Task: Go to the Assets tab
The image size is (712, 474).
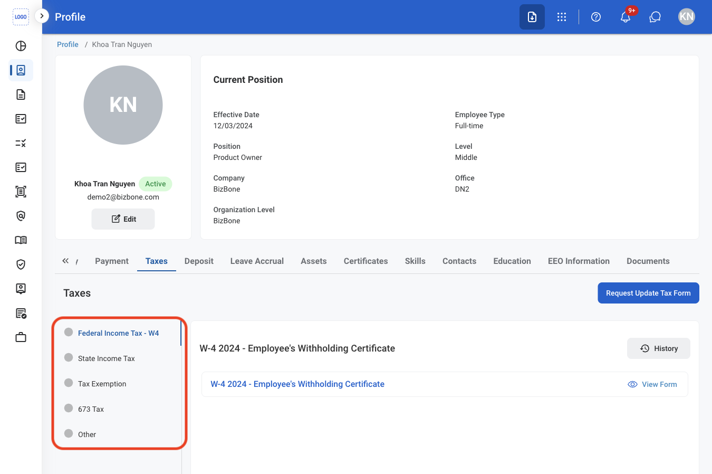Action: (x=314, y=261)
